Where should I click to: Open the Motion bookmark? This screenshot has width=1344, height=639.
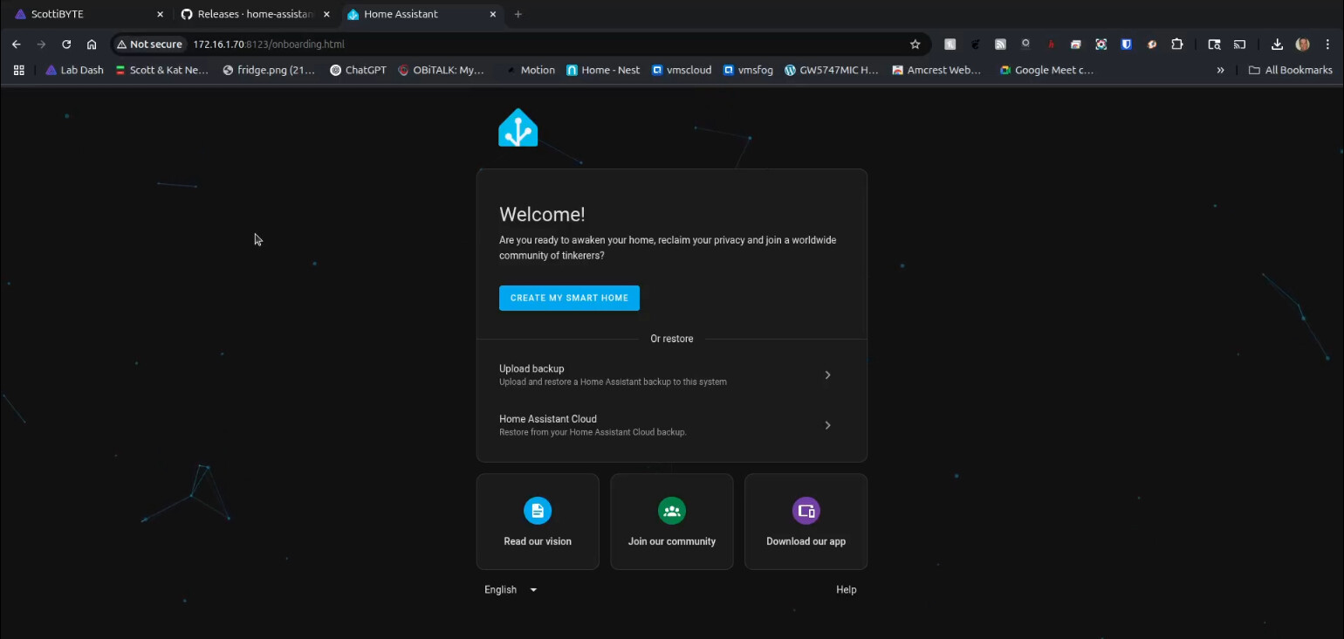click(531, 70)
